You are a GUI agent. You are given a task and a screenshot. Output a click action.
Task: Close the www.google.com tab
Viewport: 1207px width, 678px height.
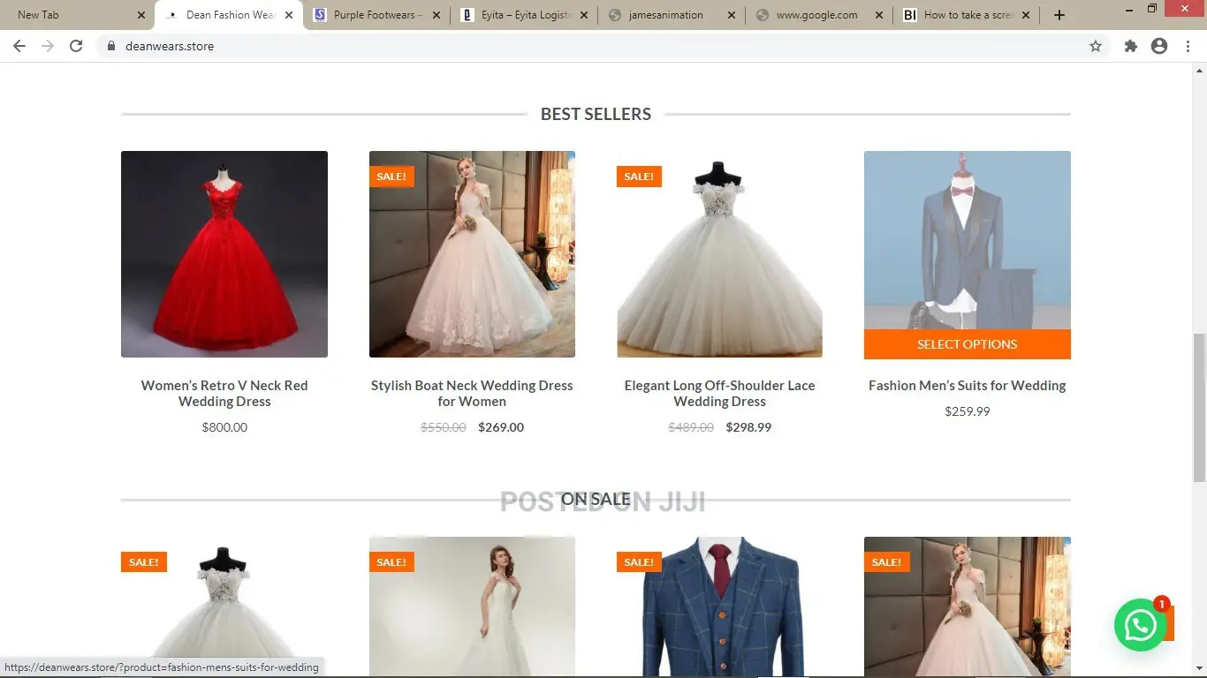(878, 15)
